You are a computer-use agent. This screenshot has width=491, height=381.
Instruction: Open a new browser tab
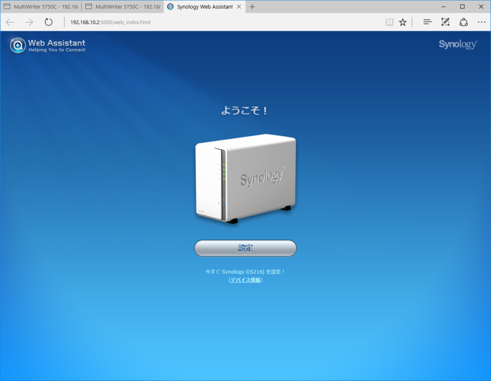pos(252,7)
